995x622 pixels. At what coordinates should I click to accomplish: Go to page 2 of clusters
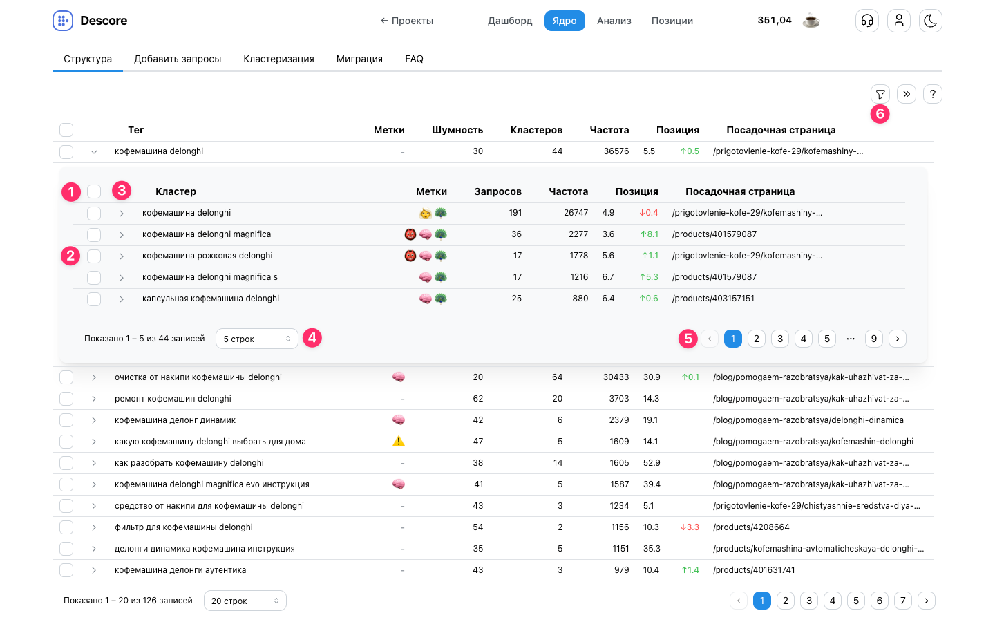(757, 339)
